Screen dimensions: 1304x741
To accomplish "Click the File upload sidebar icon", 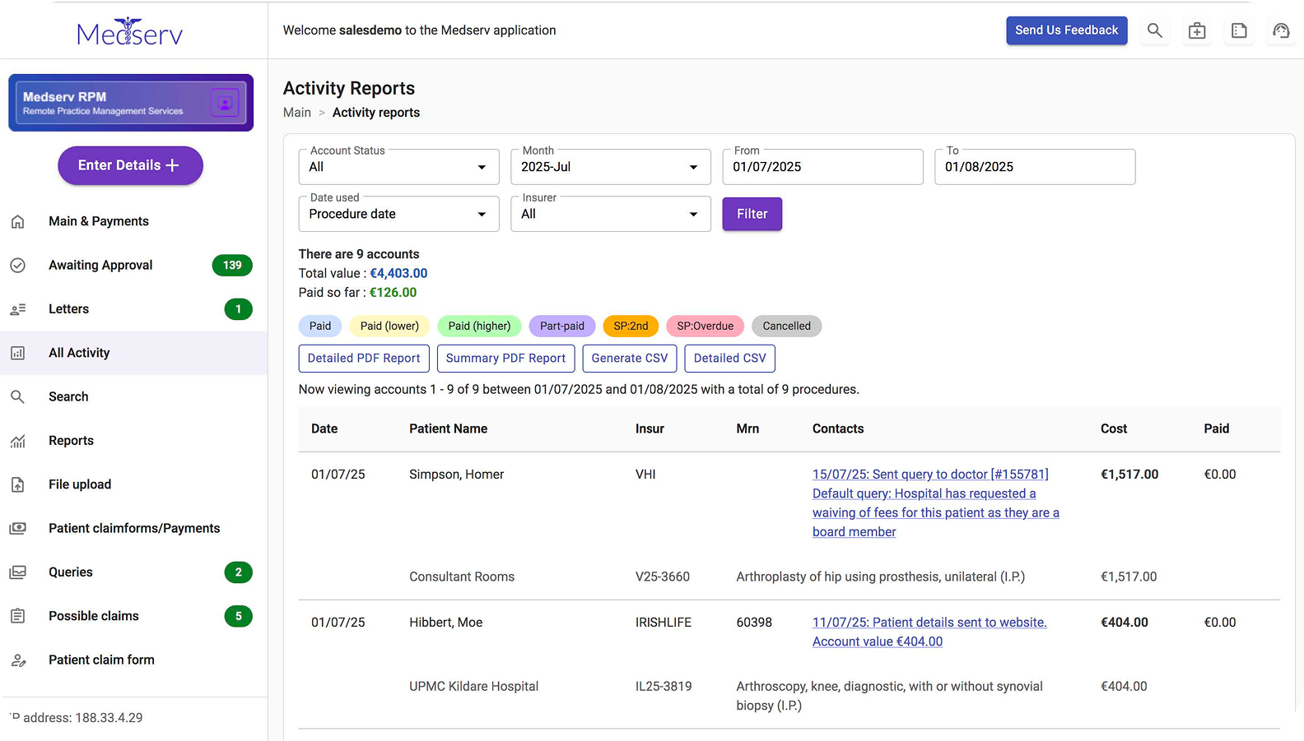I will pos(18,484).
